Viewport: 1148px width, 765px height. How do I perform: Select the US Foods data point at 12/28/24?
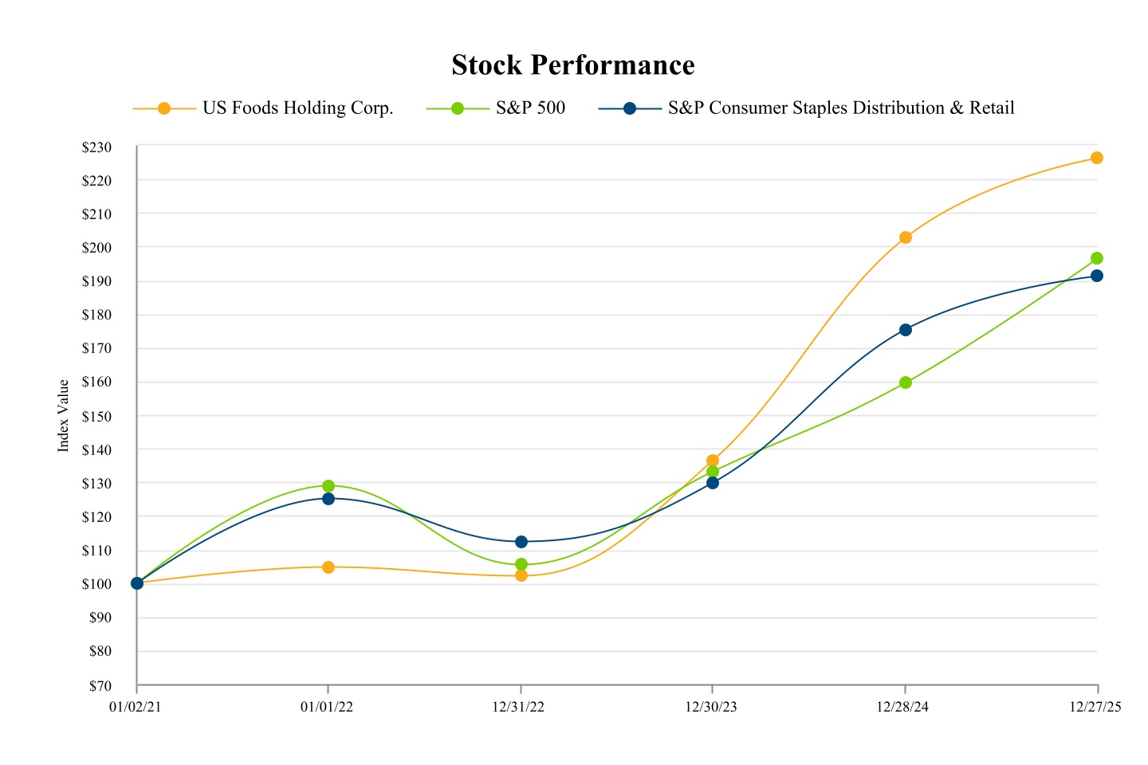[x=906, y=237]
